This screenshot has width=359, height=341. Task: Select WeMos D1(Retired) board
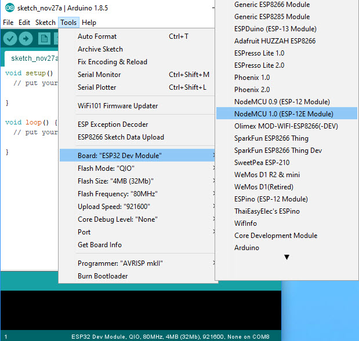click(287, 187)
